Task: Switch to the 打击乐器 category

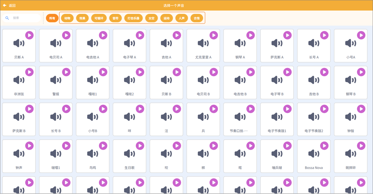Action: [x=133, y=18]
